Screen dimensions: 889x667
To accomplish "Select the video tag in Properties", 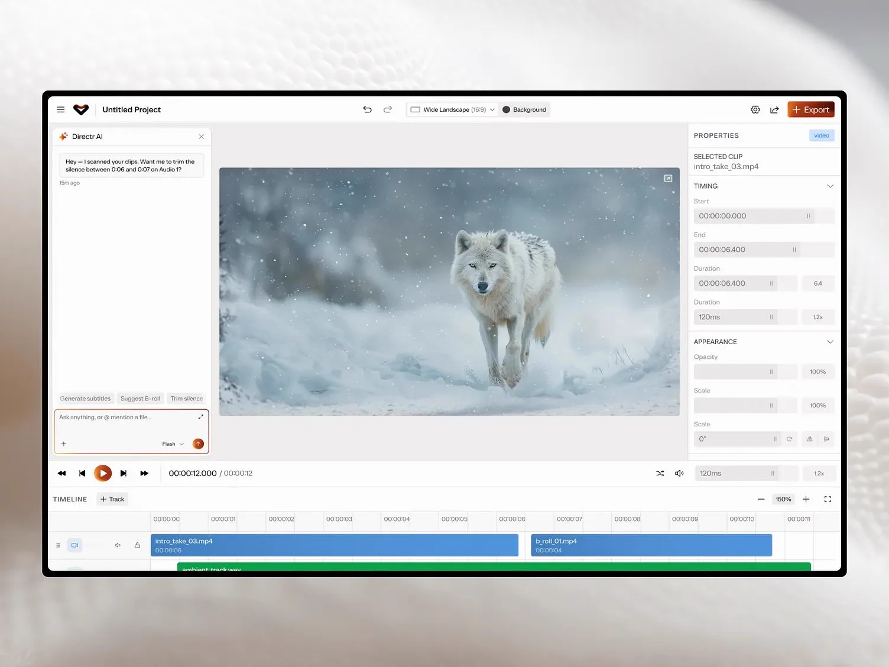I will coord(822,135).
